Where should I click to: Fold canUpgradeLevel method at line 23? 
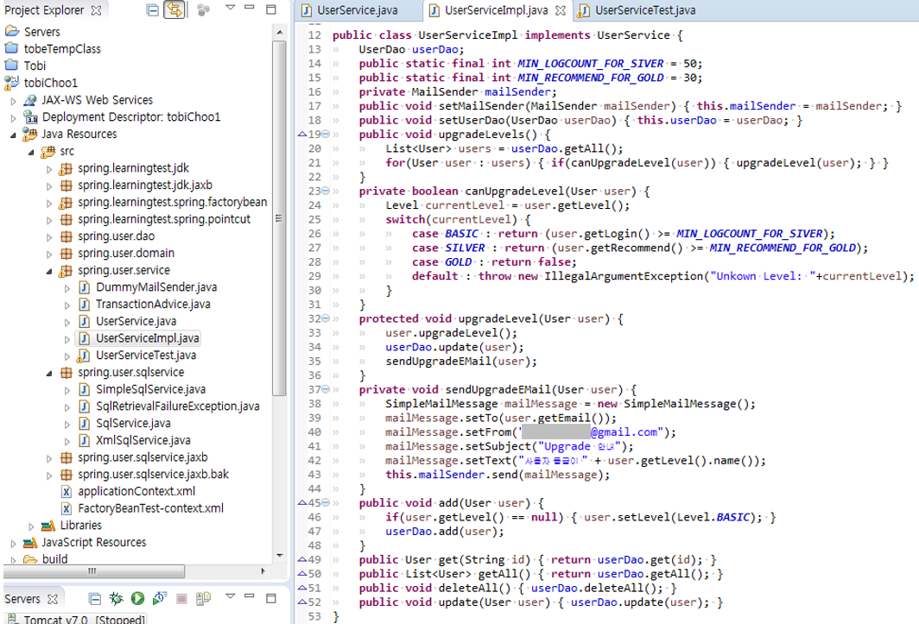326,191
